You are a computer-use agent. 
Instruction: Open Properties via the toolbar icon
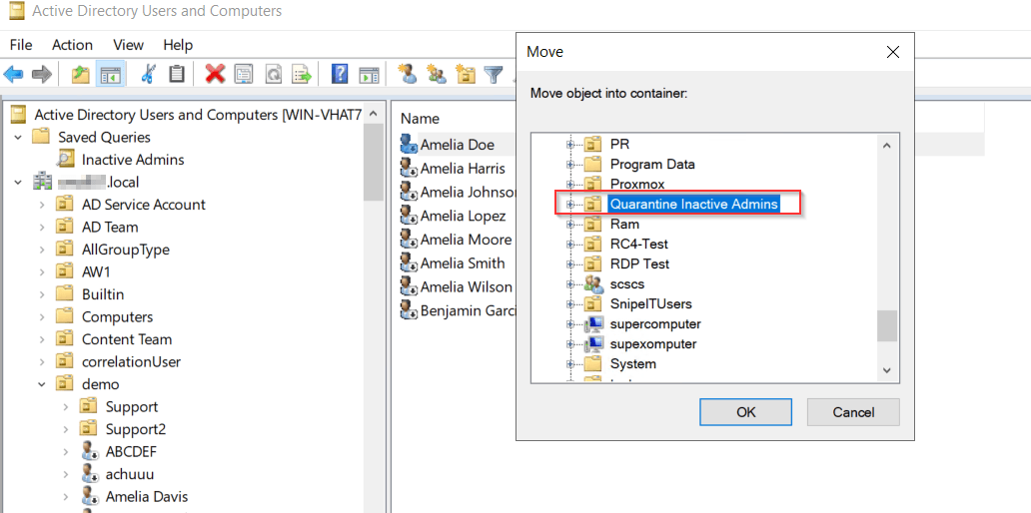pyautogui.click(x=244, y=74)
